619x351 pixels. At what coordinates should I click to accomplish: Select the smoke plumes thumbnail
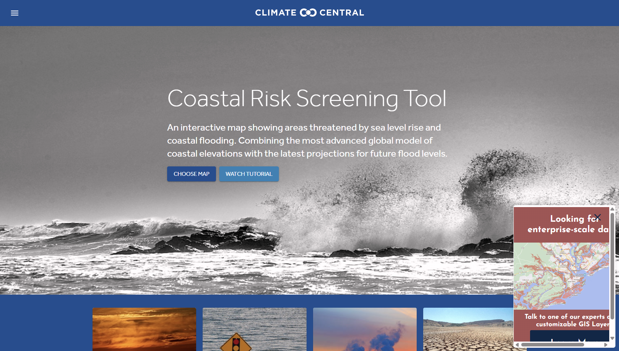point(365,329)
